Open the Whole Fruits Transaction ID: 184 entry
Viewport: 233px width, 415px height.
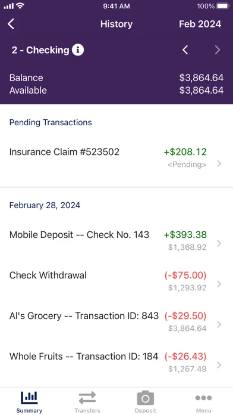[116, 362]
